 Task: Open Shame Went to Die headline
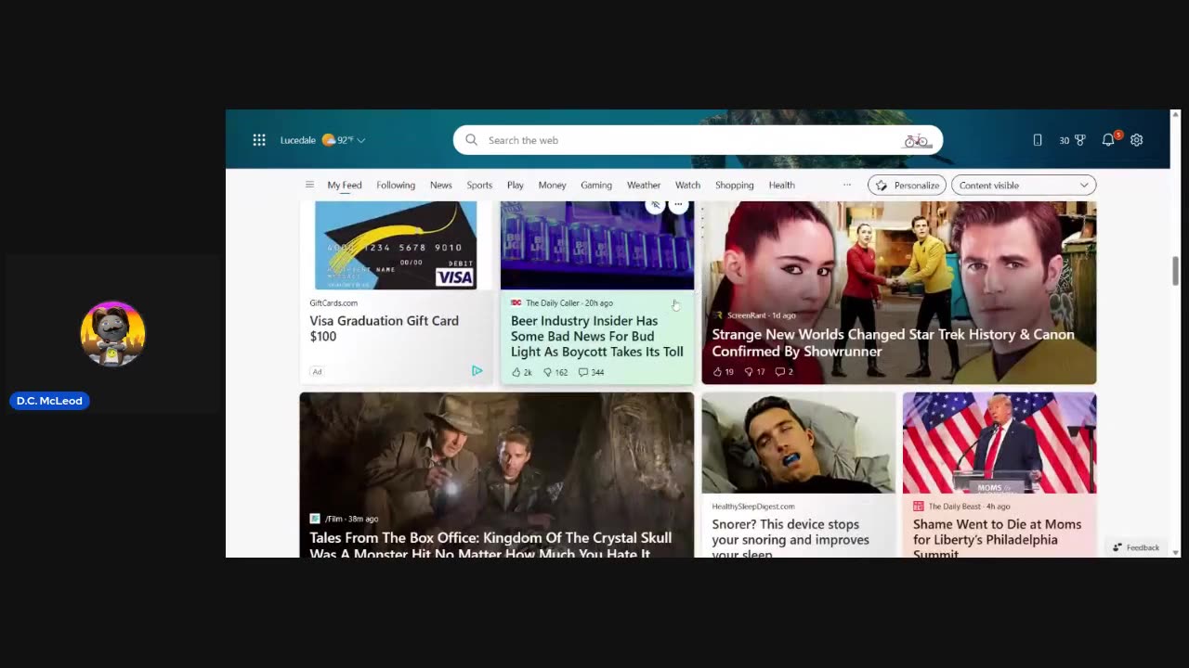[997, 538]
